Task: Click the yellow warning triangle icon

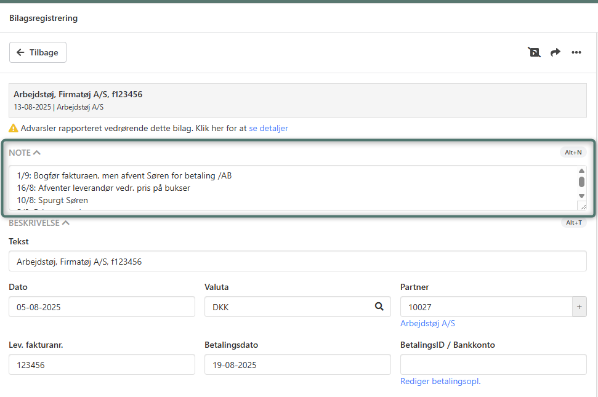Action: pos(14,129)
